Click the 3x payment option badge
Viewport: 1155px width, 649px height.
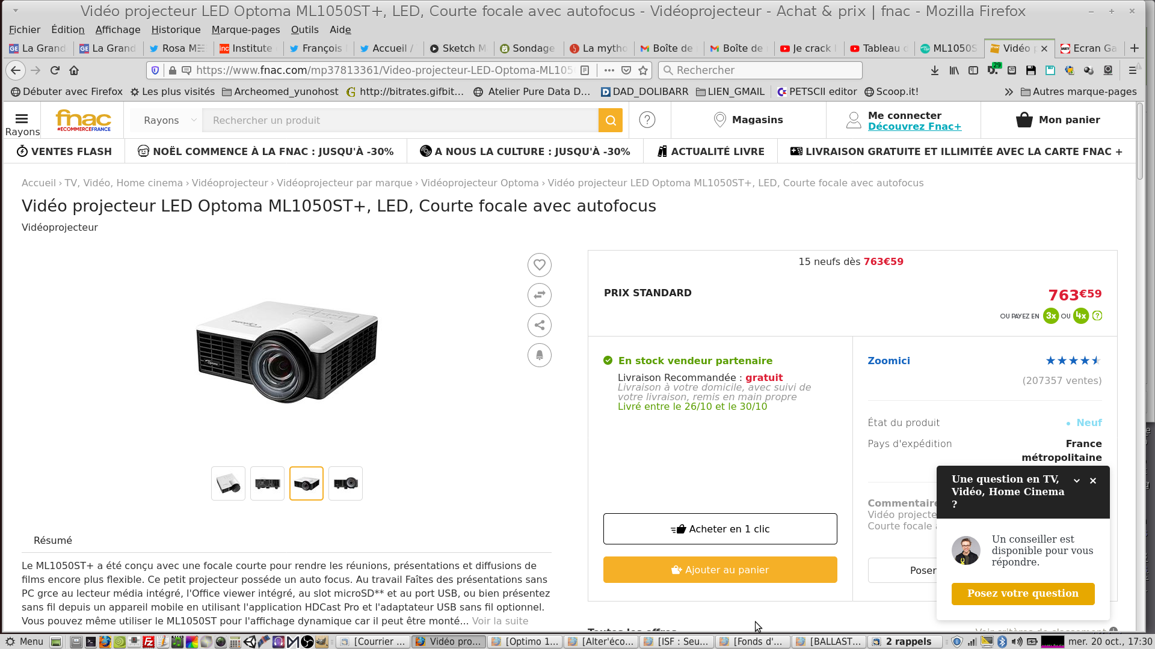[1050, 315]
